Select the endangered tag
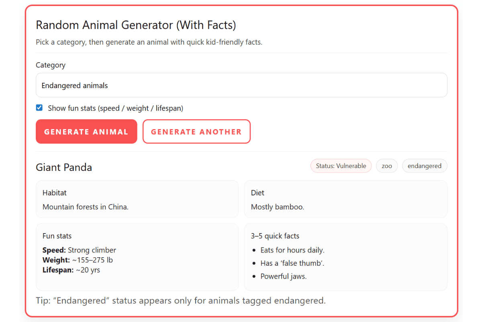The height and width of the screenshot is (322, 482). 424,166
